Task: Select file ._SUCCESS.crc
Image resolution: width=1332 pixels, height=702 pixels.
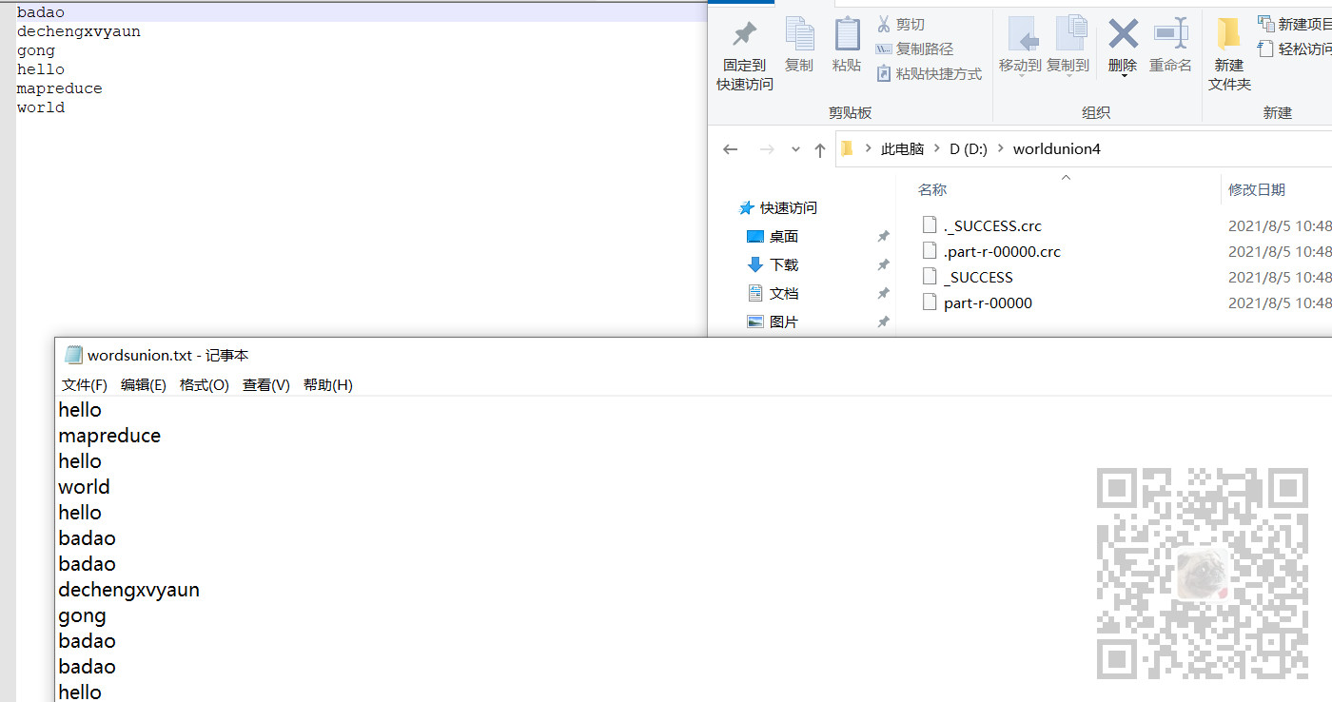Action: [x=992, y=225]
